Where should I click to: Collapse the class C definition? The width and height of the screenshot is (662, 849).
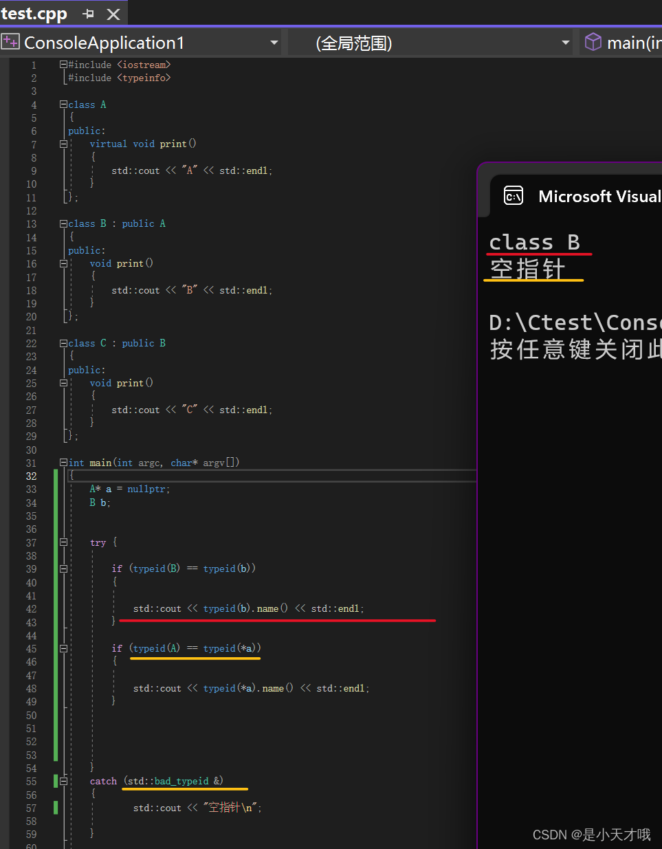pos(63,342)
